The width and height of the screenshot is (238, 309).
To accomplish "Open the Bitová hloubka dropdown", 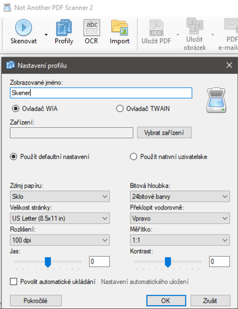I will 180,197.
